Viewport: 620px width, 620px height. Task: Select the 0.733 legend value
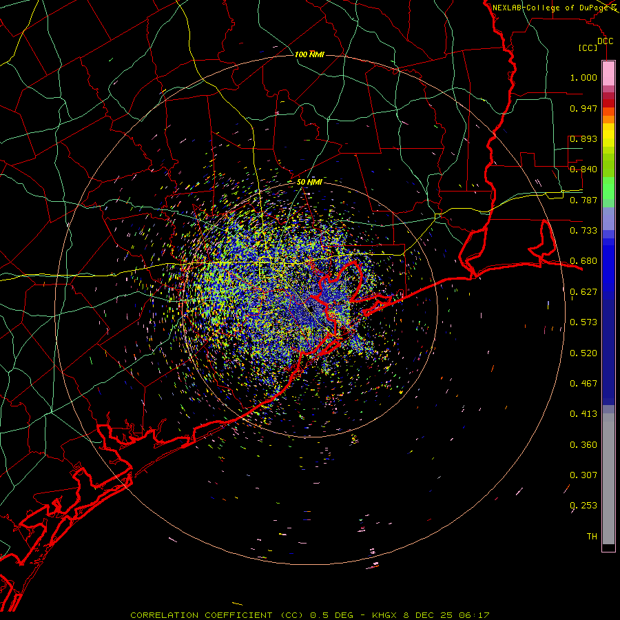point(583,231)
